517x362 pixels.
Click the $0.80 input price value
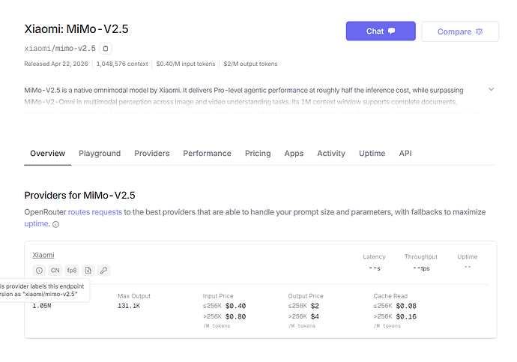tap(236, 316)
